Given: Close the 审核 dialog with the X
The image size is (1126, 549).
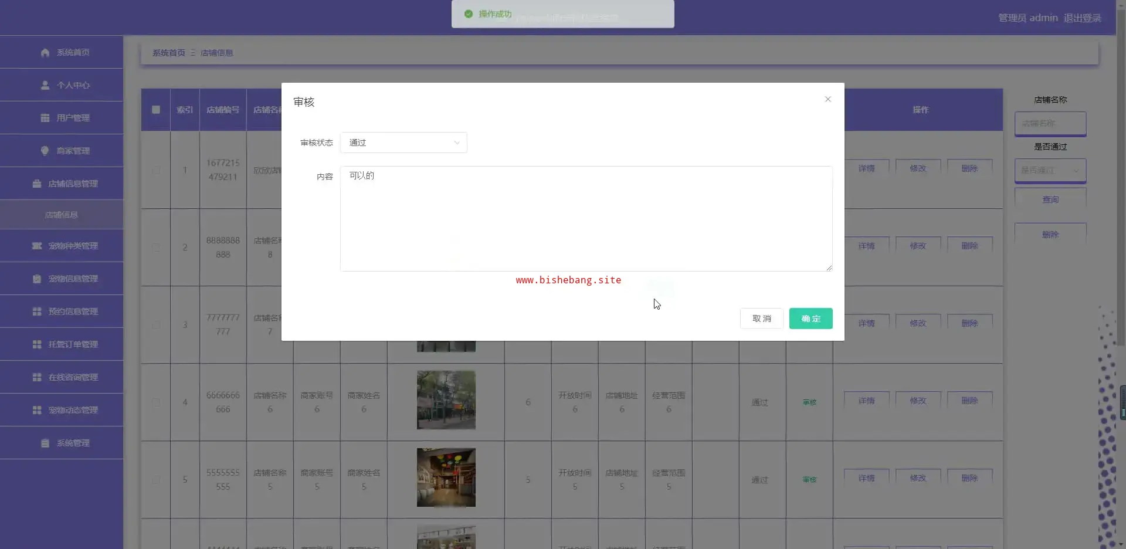Looking at the screenshot, I should point(828,99).
